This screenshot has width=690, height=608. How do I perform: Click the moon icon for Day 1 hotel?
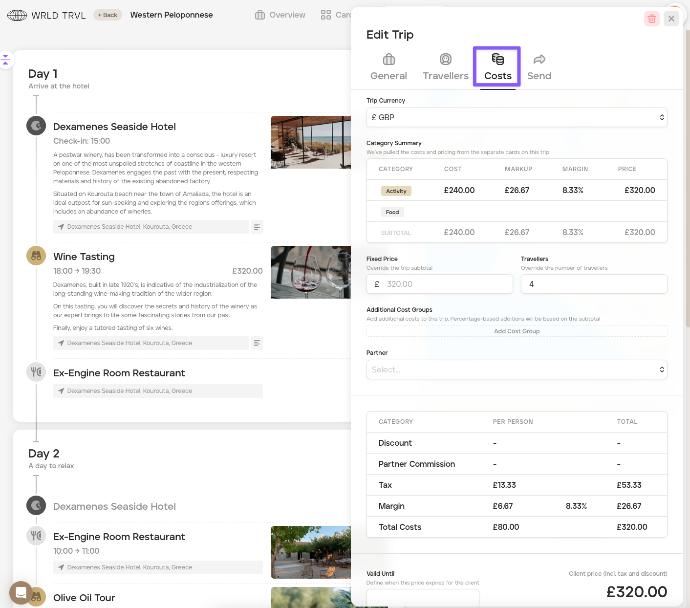pyautogui.click(x=36, y=126)
